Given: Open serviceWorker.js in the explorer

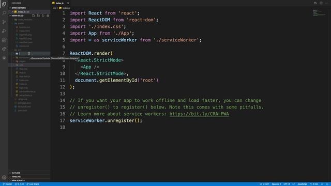Looking at the screenshot, I should pos(27,91).
